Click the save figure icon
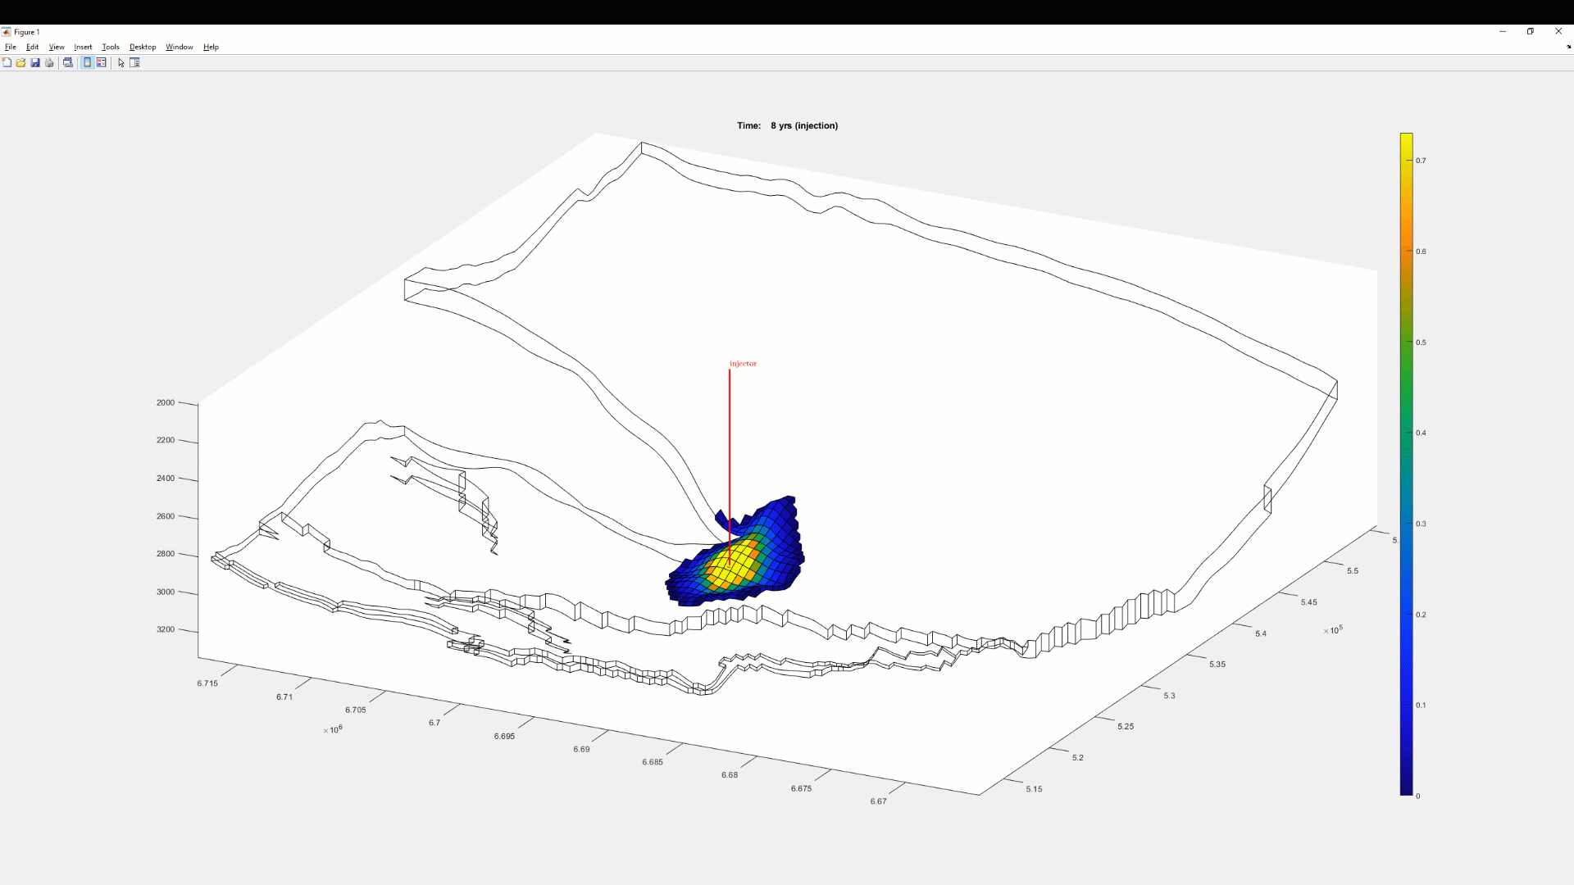The image size is (1574, 885). coord(34,62)
